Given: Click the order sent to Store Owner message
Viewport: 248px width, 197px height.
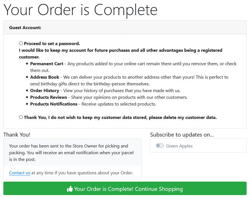Looking at the screenshot, I should 71,153.
